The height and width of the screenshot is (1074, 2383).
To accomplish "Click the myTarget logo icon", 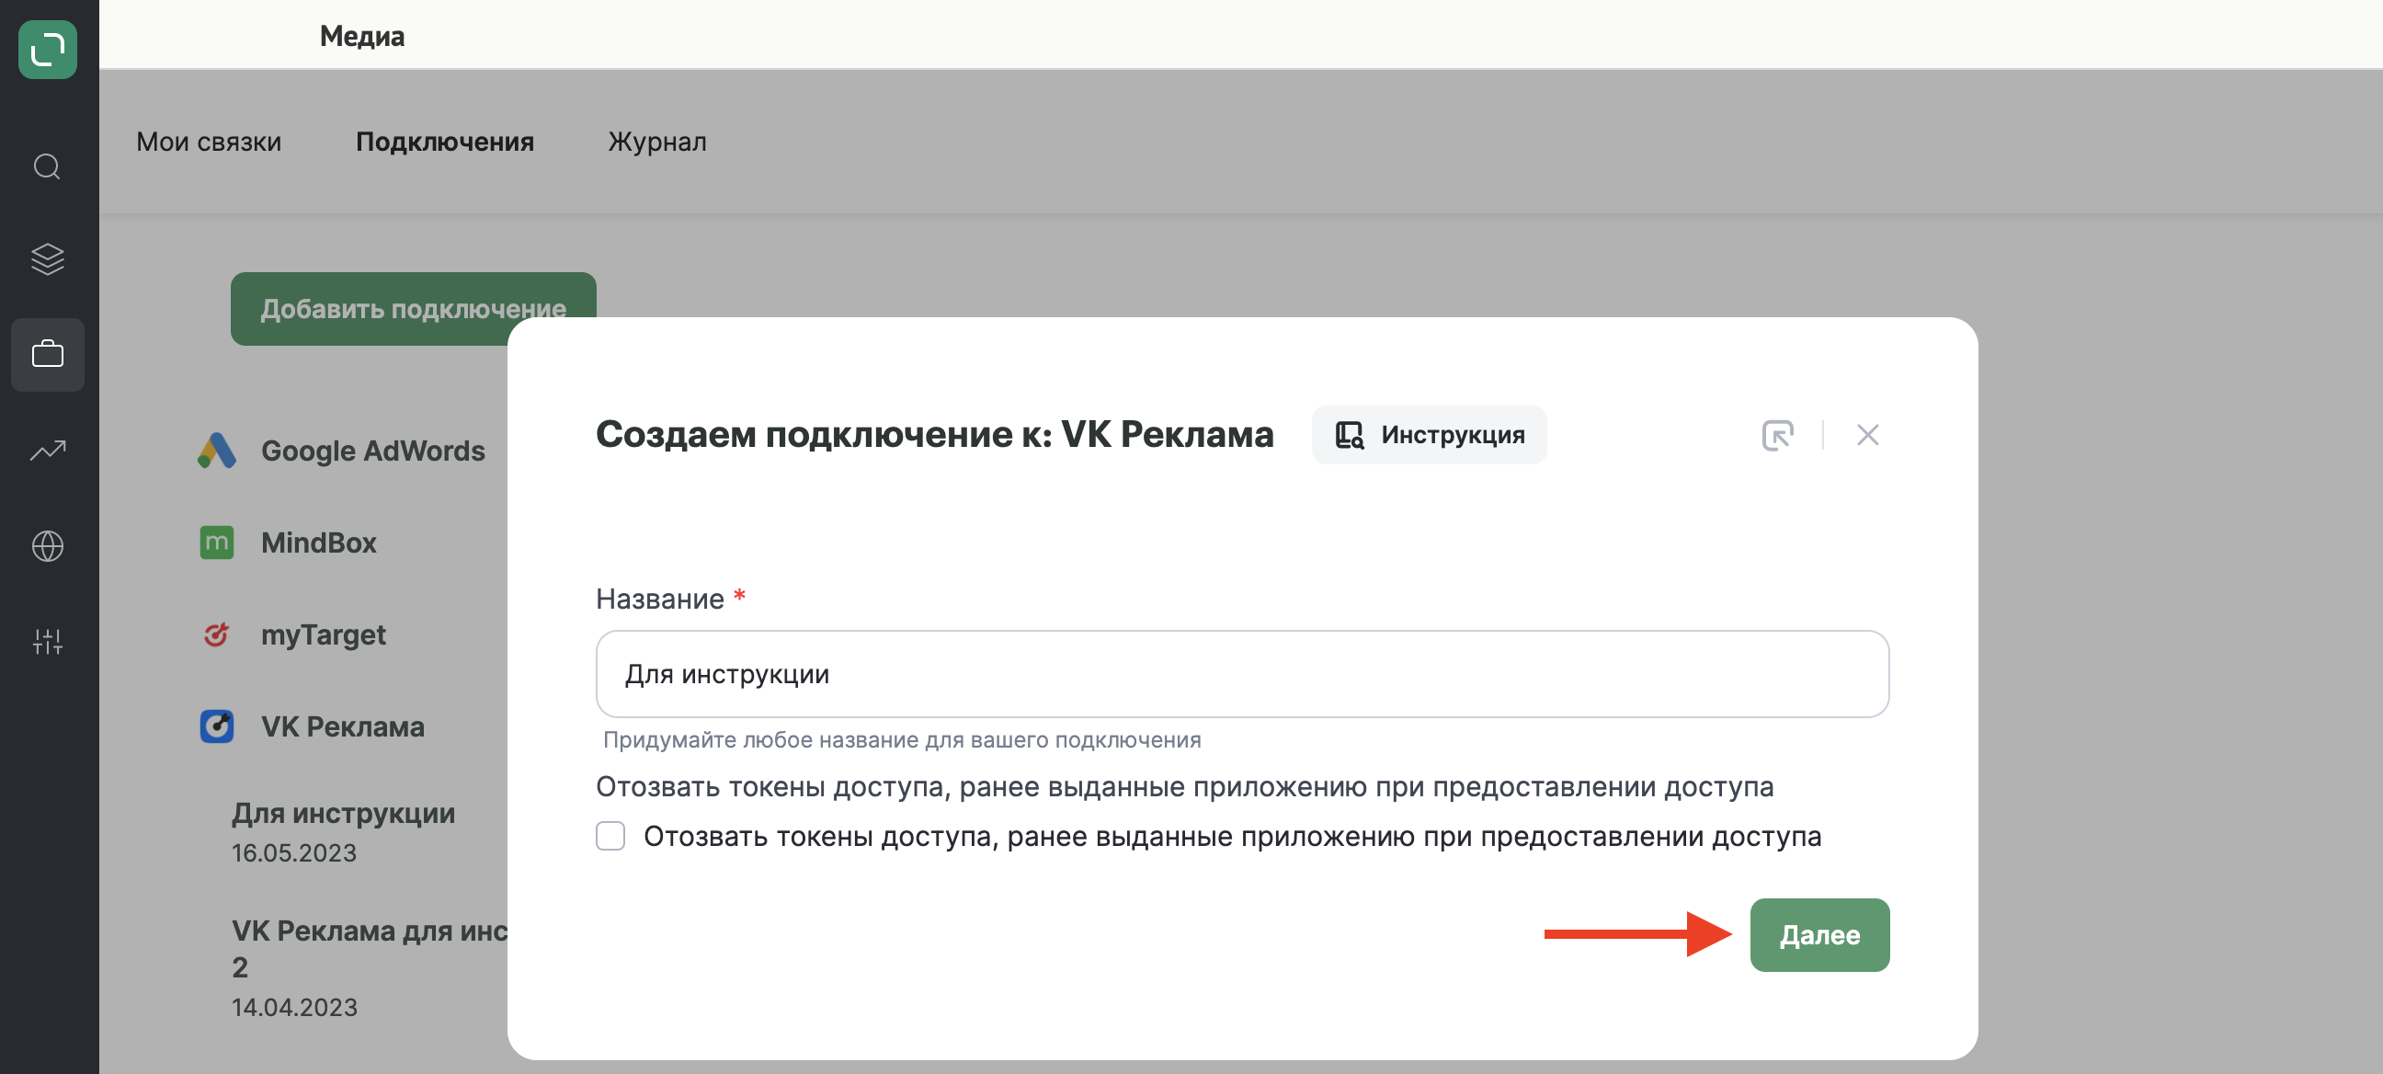I will tap(216, 634).
